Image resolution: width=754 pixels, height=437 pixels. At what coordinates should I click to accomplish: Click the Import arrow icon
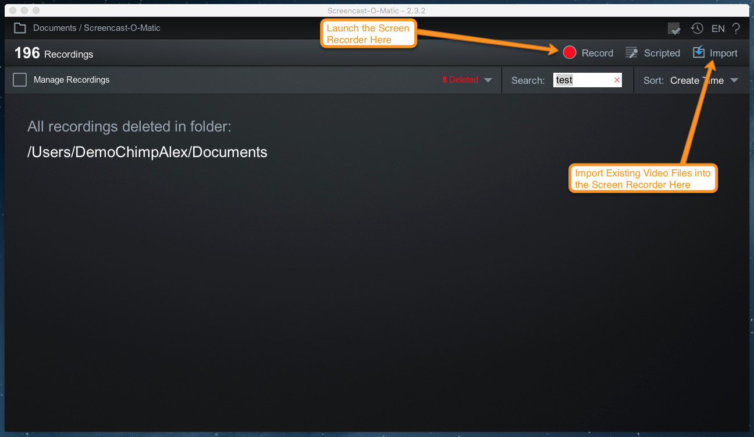pyautogui.click(x=699, y=52)
